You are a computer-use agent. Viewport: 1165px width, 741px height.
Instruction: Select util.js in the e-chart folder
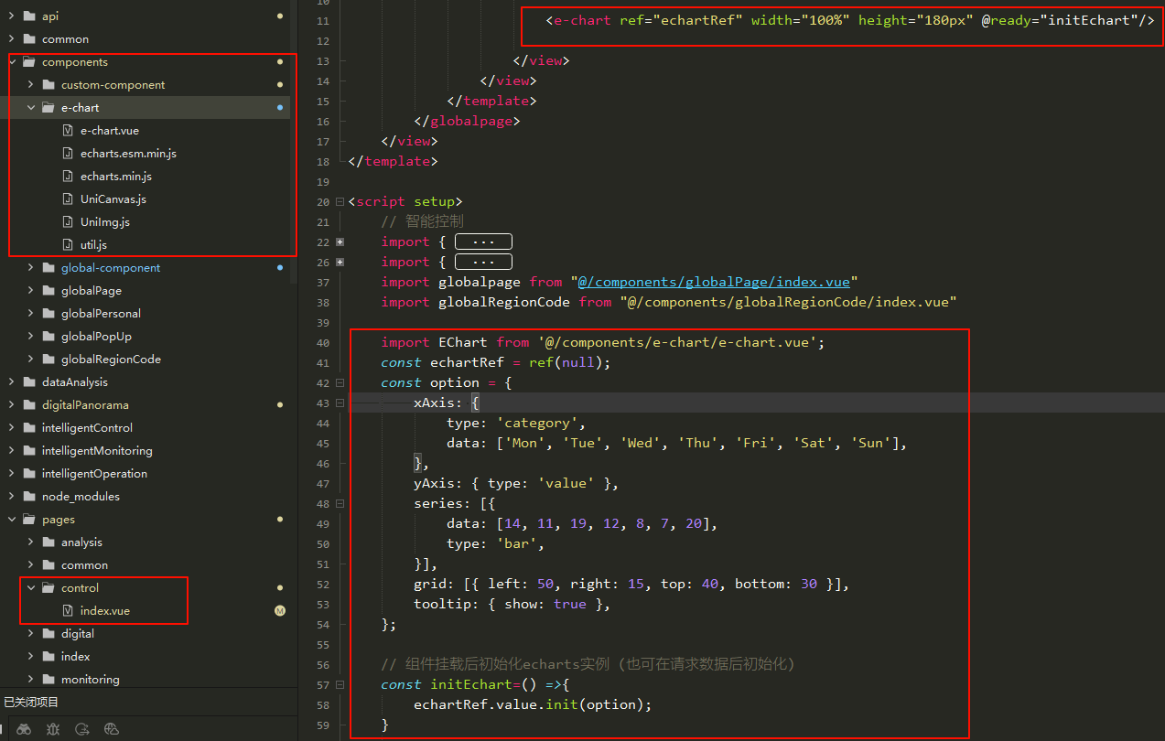point(93,245)
